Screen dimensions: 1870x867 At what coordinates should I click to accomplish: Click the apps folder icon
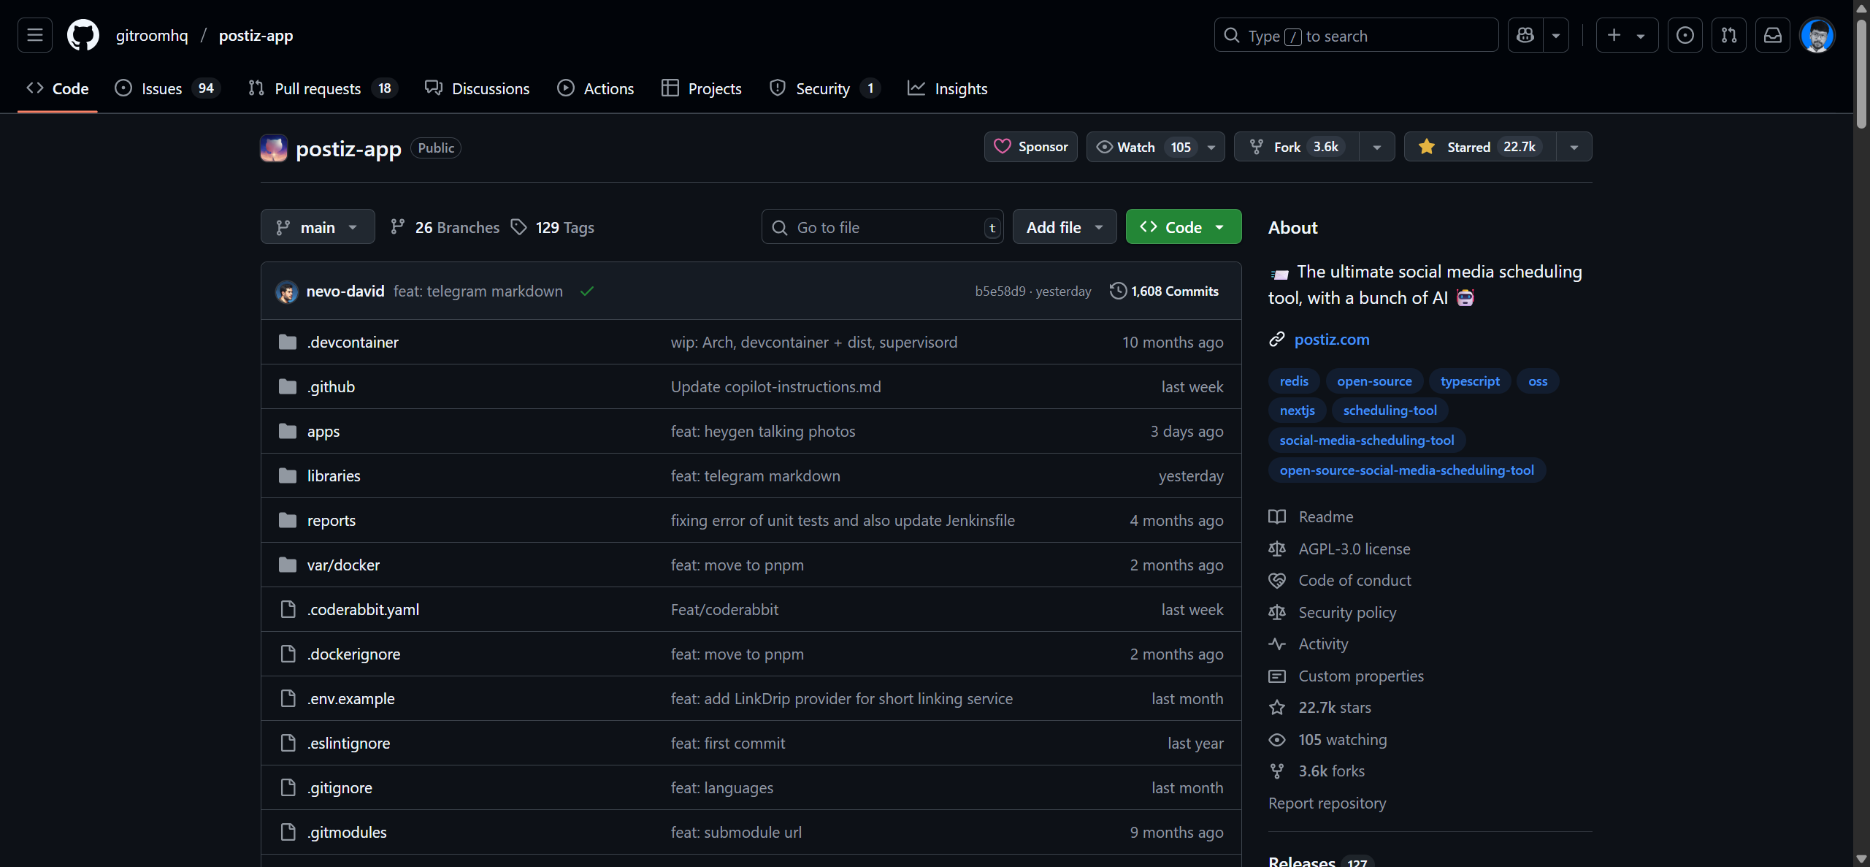point(288,431)
